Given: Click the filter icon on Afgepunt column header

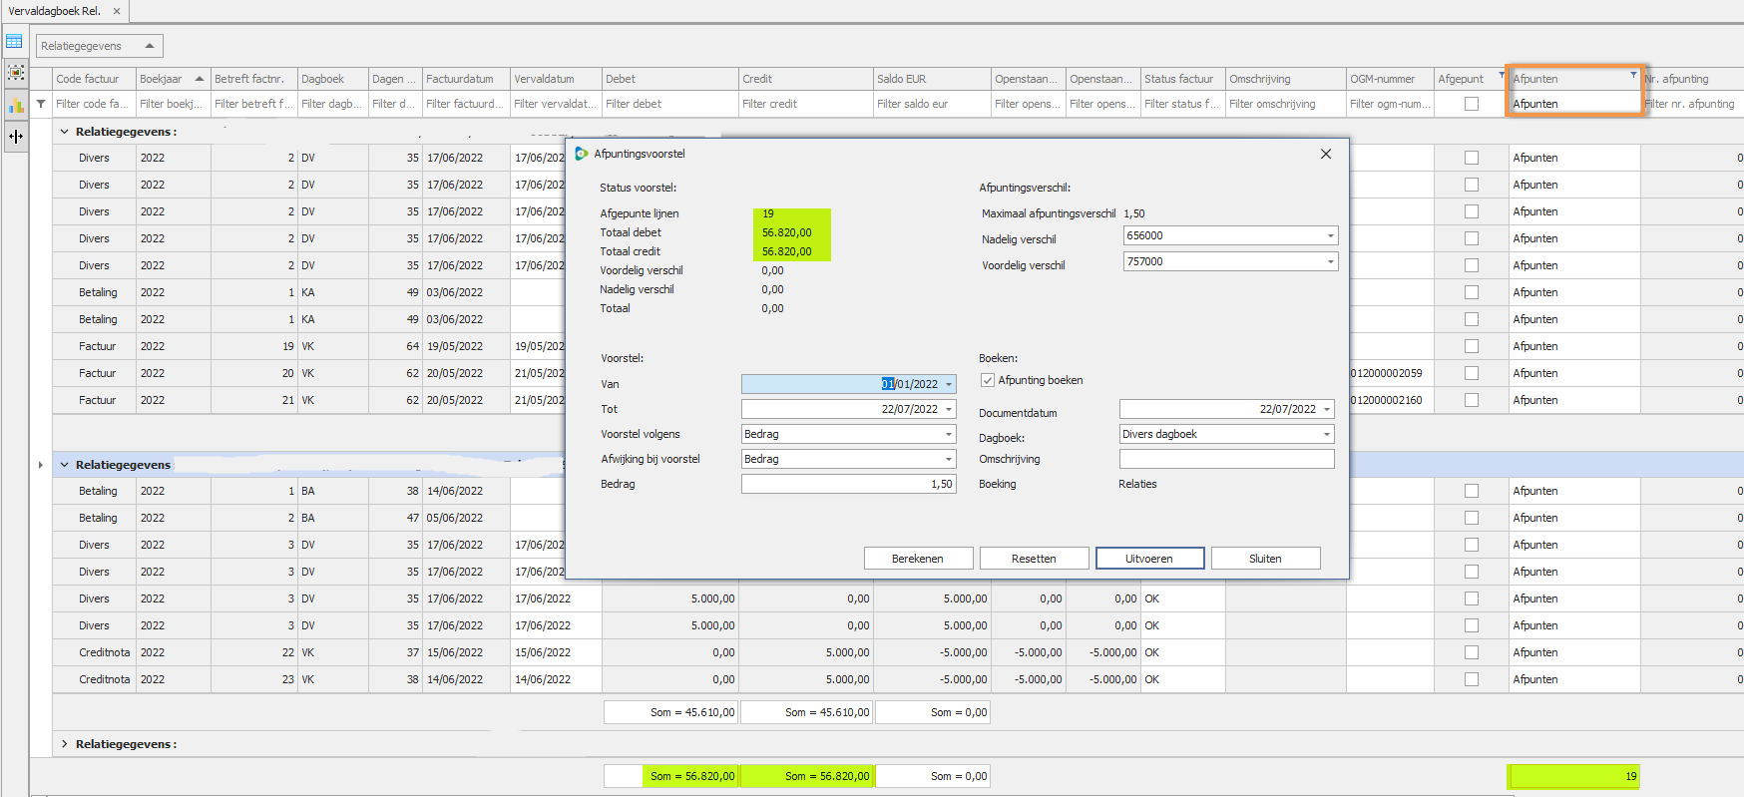Looking at the screenshot, I should (1502, 75).
